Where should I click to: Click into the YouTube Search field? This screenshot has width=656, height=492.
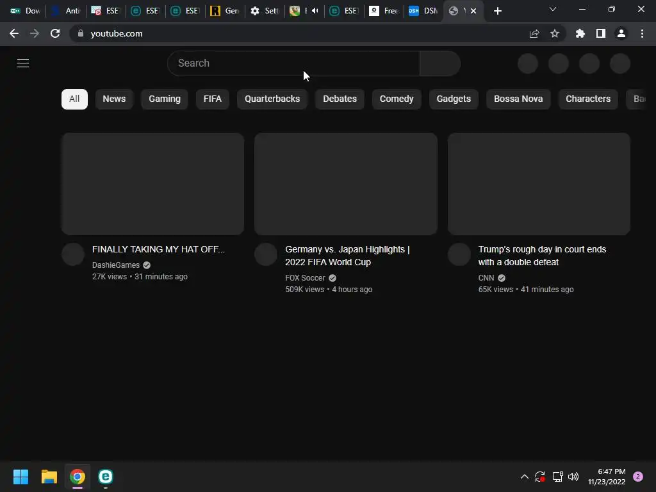(293, 63)
